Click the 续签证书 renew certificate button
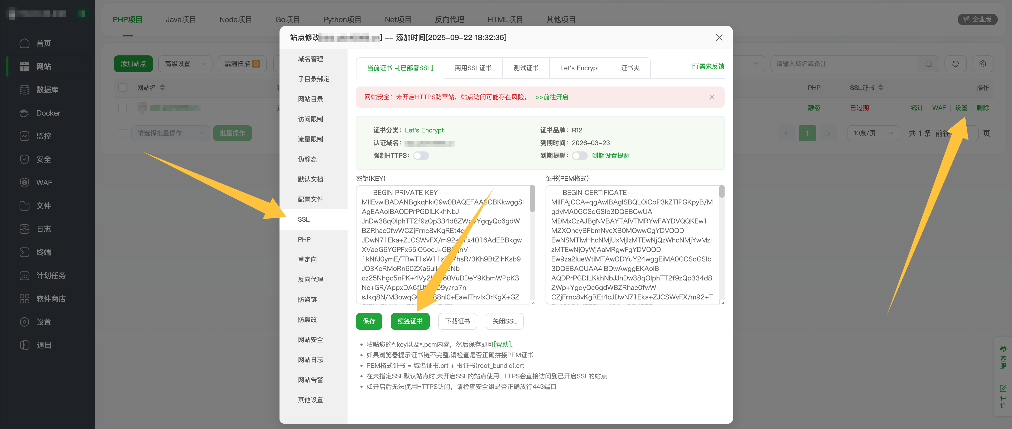Screen dimensions: 1012x429 (x=410, y=321)
